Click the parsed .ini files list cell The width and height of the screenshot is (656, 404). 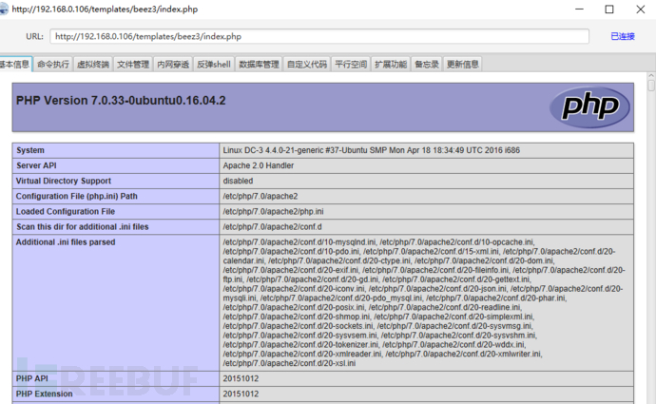[x=426, y=303]
